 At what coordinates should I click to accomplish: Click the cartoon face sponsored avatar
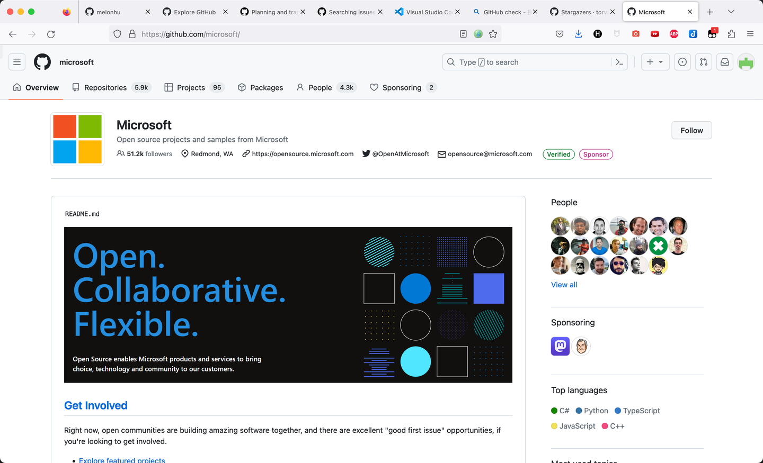tap(581, 346)
